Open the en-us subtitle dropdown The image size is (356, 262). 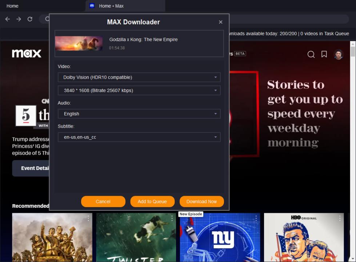coord(139,137)
